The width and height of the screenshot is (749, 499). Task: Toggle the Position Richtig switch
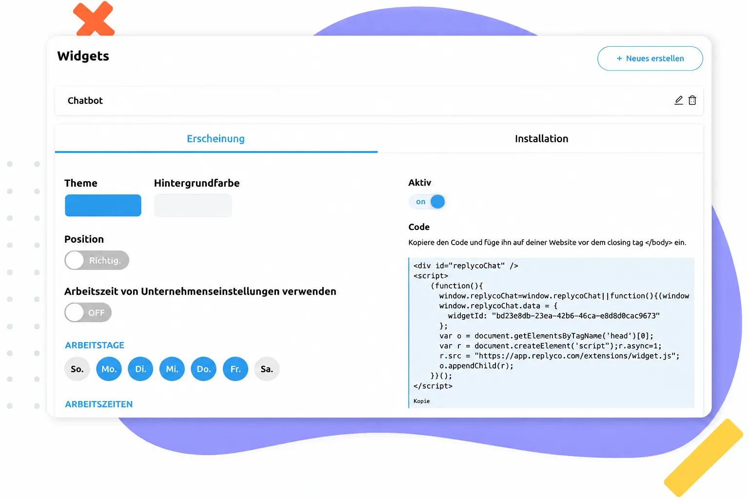[97, 260]
